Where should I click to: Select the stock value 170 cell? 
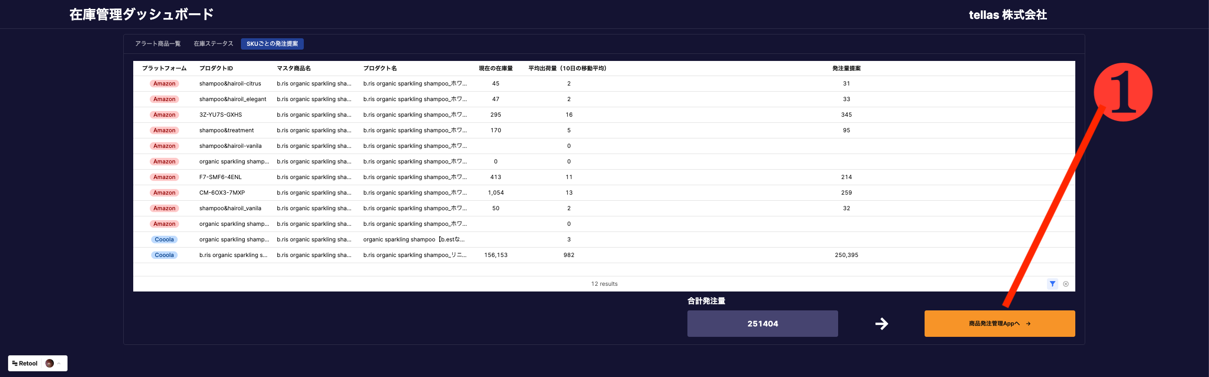tap(496, 130)
